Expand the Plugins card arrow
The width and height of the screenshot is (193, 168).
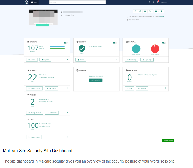pos(67,88)
